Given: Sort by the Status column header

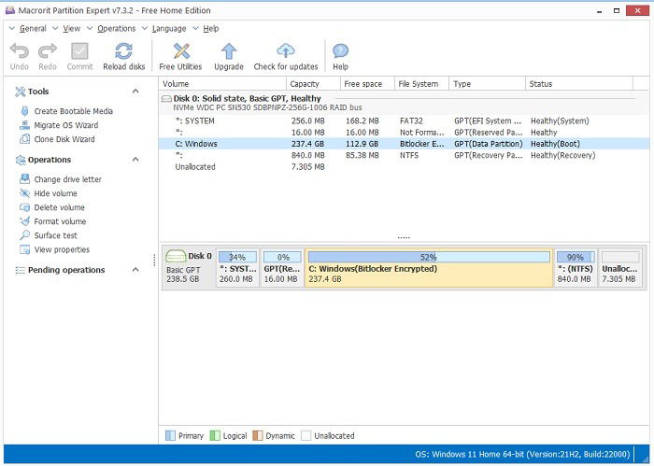Looking at the screenshot, I should (x=579, y=84).
